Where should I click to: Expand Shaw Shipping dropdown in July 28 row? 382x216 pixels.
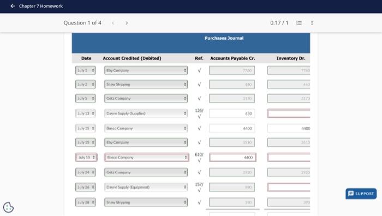146,202
